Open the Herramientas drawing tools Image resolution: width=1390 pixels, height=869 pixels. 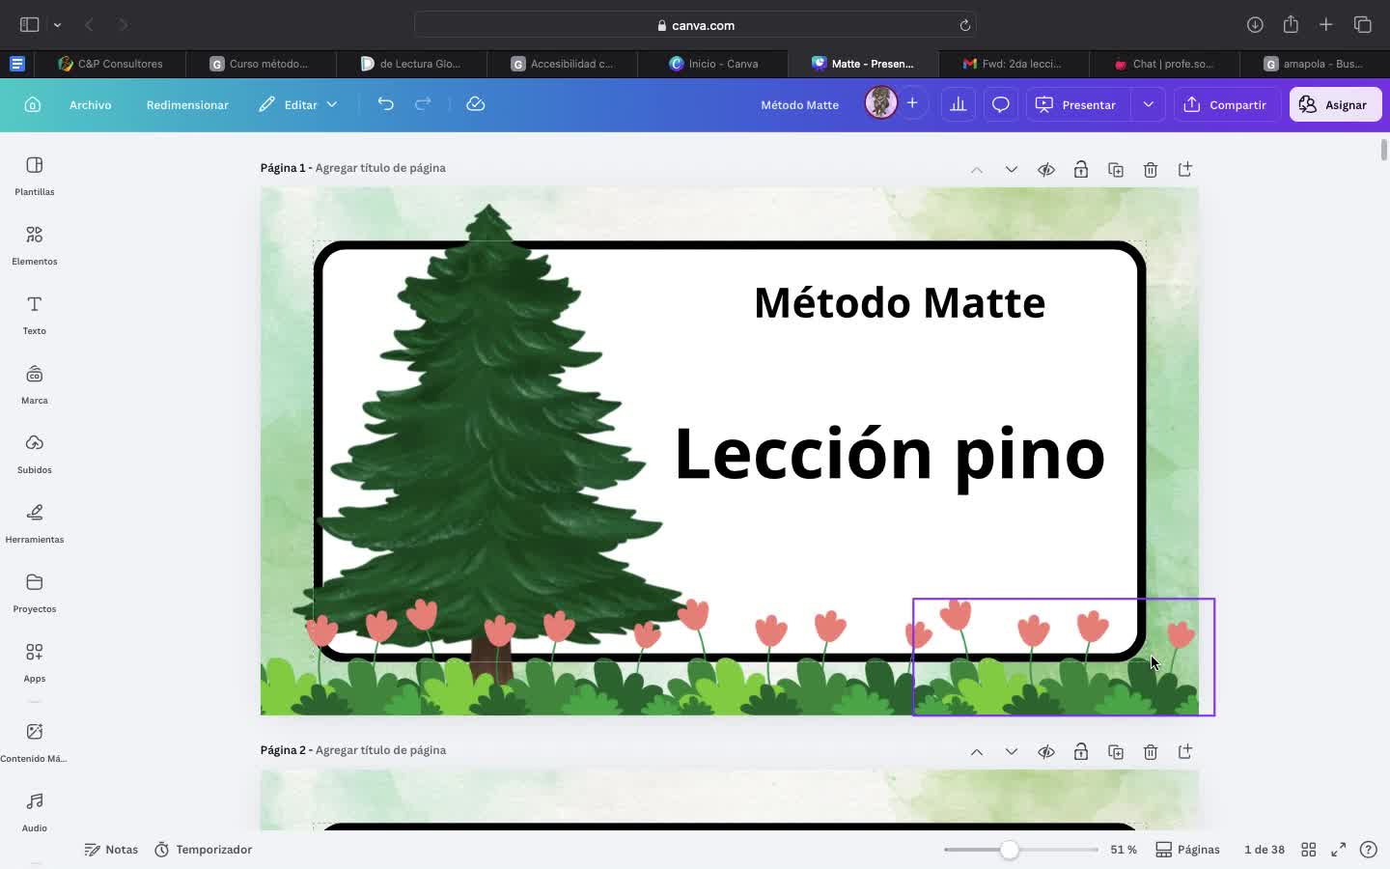35,523
